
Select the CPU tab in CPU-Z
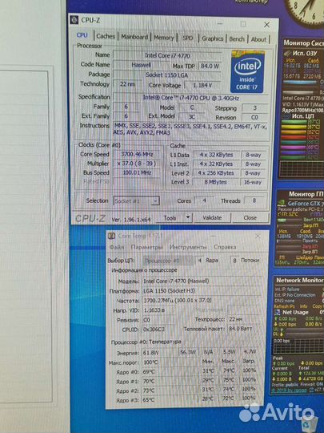coord(82,35)
